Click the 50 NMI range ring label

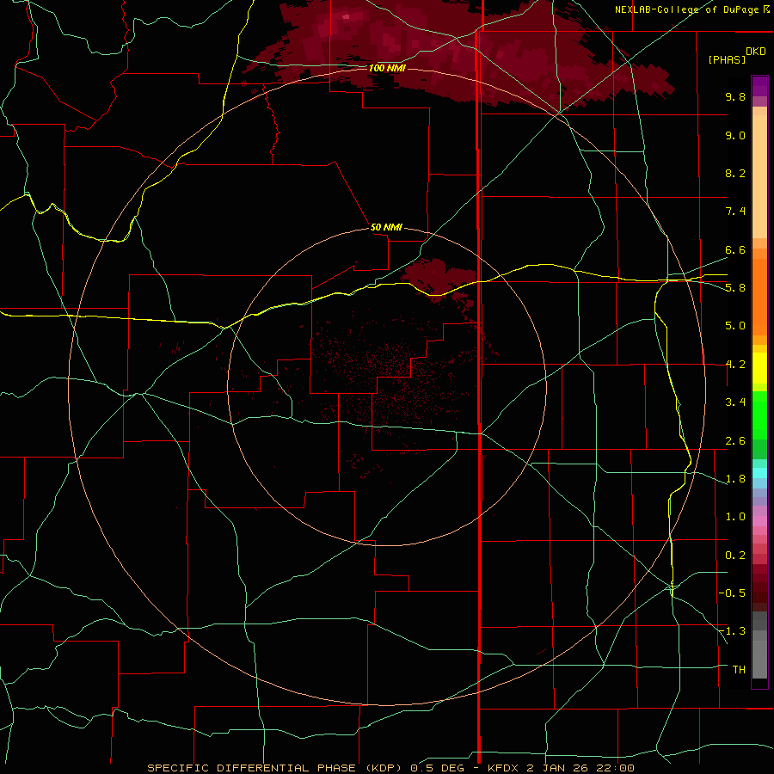(x=386, y=227)
